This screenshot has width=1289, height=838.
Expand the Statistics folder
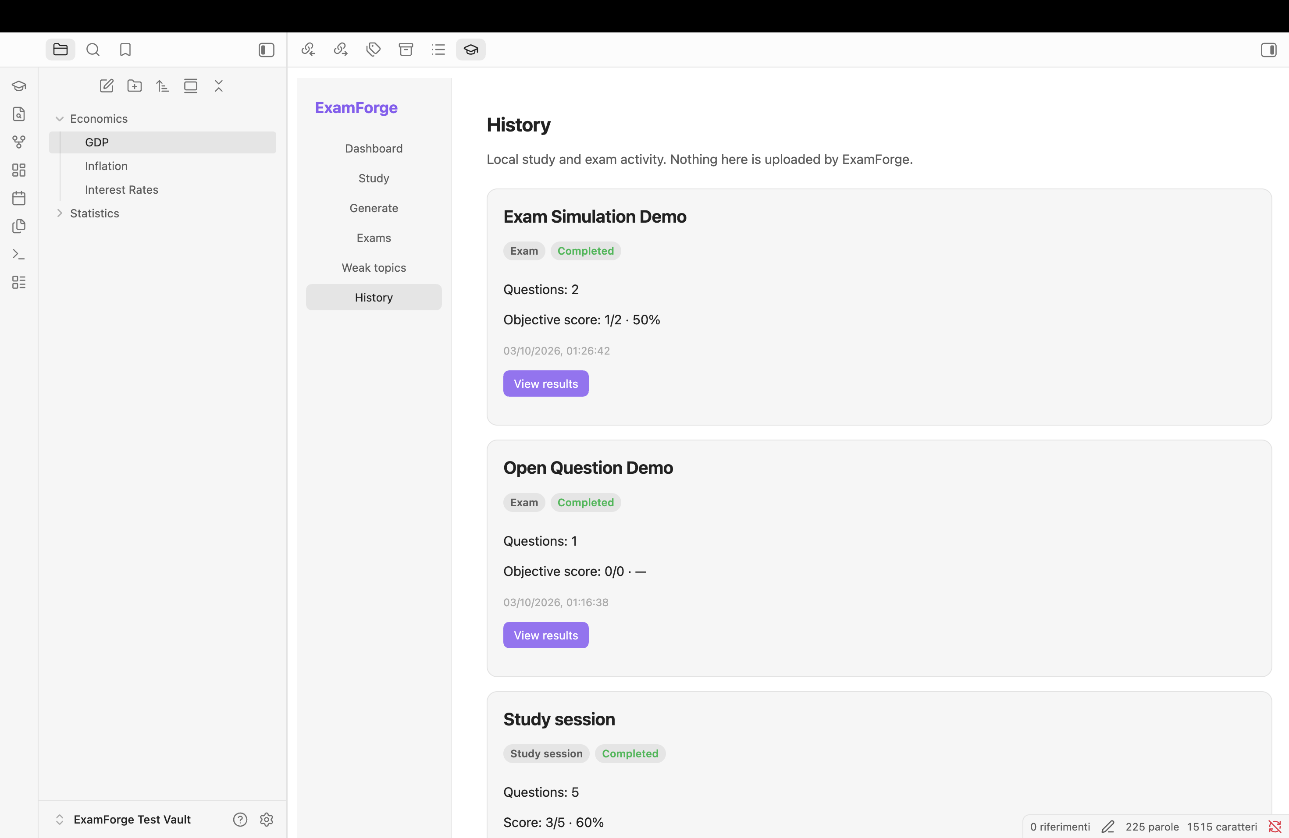(60, 213)
